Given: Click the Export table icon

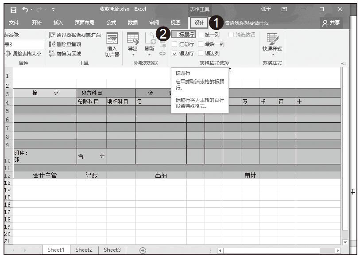Looking at the screenshot, I should (x=133, y=43).
